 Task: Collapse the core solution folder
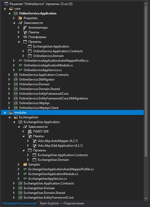[5, 9]
